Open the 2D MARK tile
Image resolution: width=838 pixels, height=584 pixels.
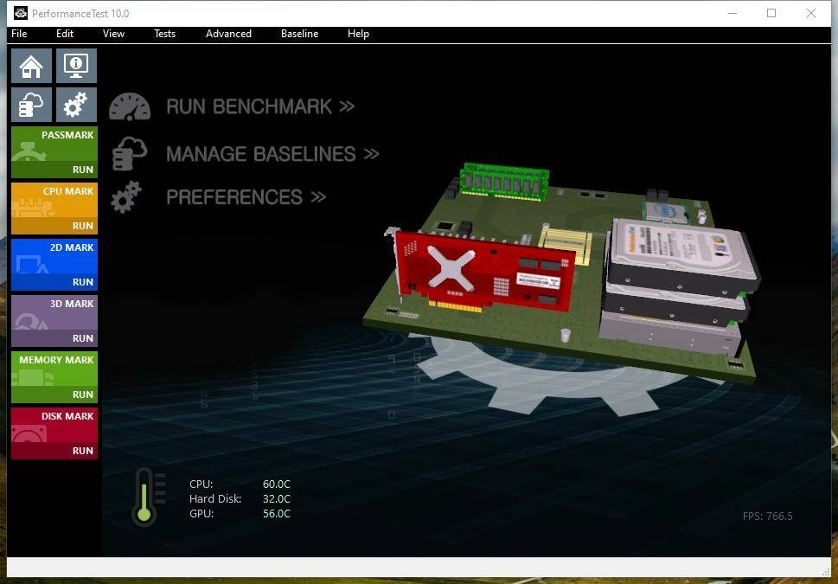(54, 256)
